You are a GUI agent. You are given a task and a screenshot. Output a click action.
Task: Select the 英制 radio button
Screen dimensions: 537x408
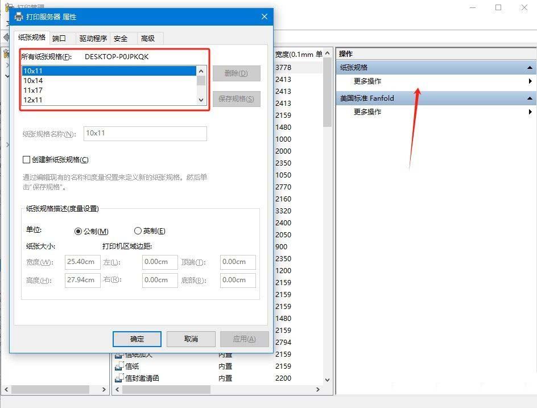[x=138, y=230]
